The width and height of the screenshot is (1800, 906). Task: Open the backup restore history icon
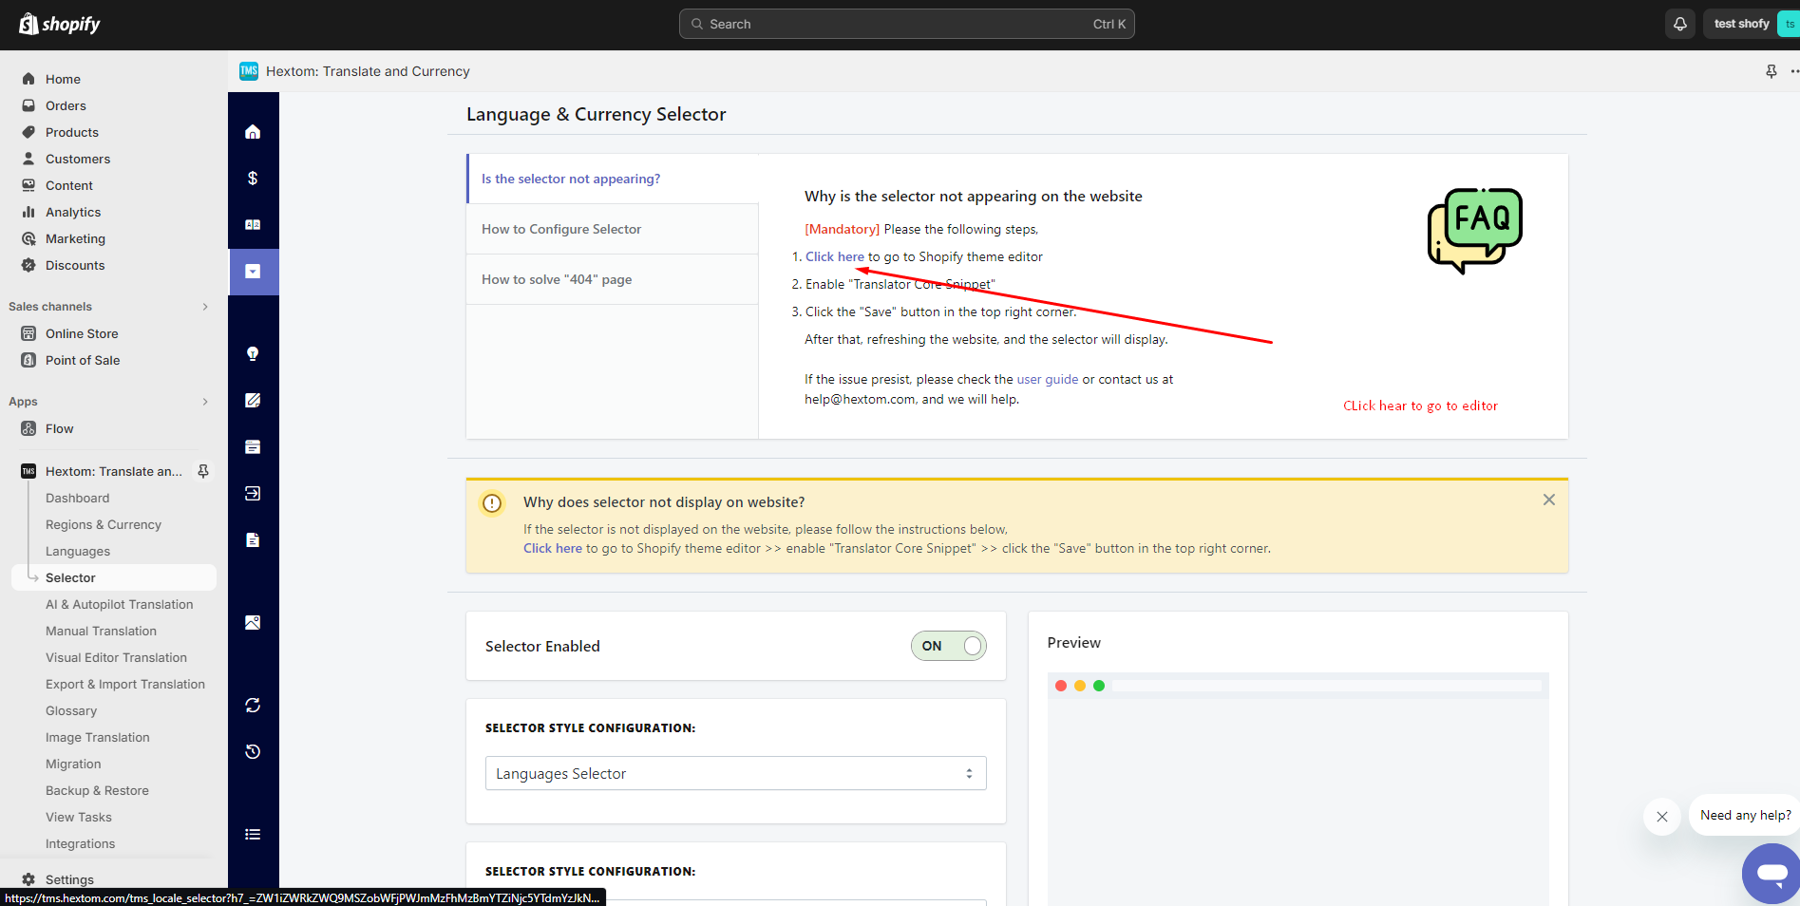click(x=253, y=752)
